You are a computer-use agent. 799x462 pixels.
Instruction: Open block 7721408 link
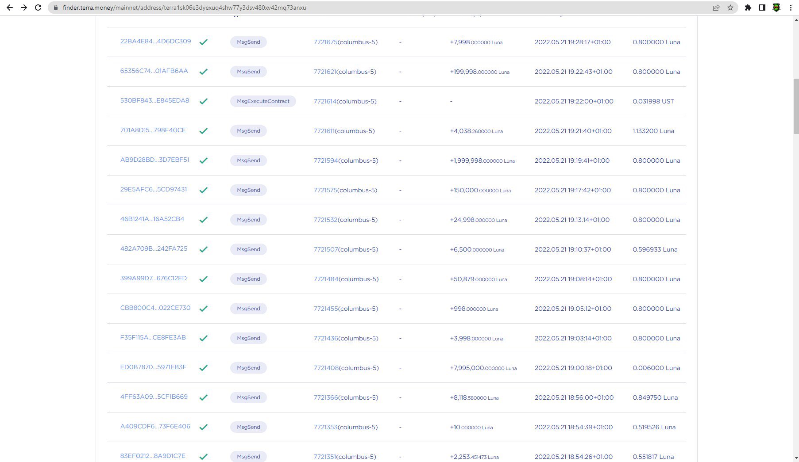click(326, 368)
